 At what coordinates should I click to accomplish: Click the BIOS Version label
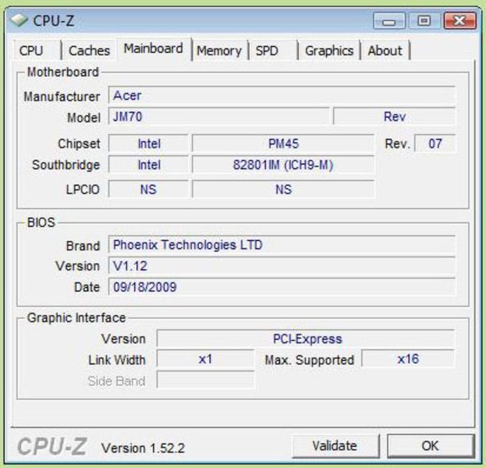pyautogui.click(x=77, y=266)
